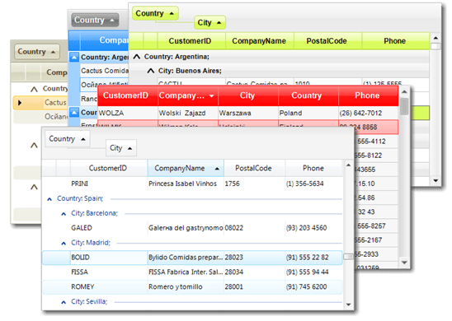Sort by City in red grid header
This screenshot has height=321, width=452.
247,95
